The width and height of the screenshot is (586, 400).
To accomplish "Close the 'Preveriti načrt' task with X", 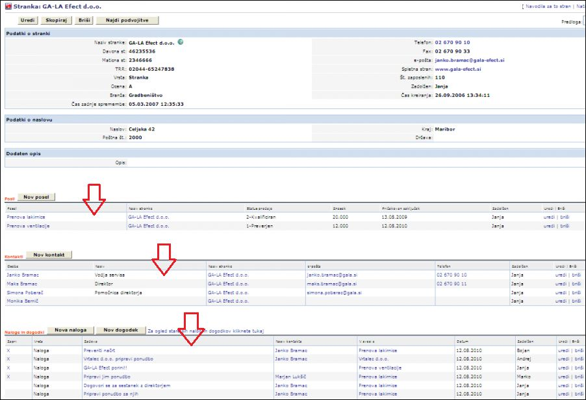I will (x=8, y=350).
